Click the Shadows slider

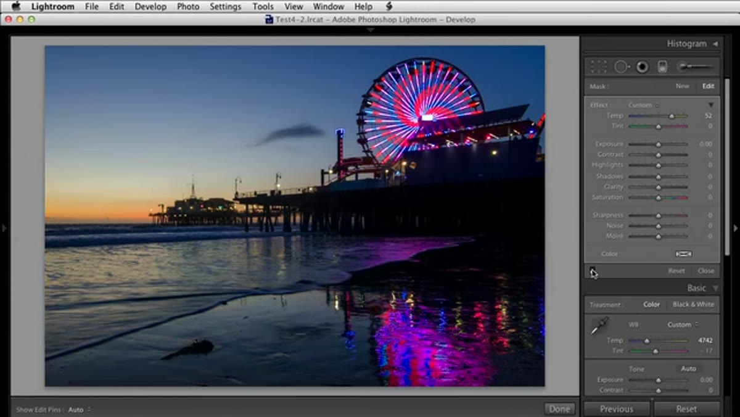coord(658,176)
